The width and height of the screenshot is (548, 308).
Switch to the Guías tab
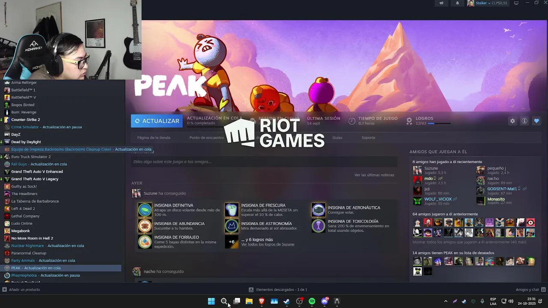pos(337,138)
